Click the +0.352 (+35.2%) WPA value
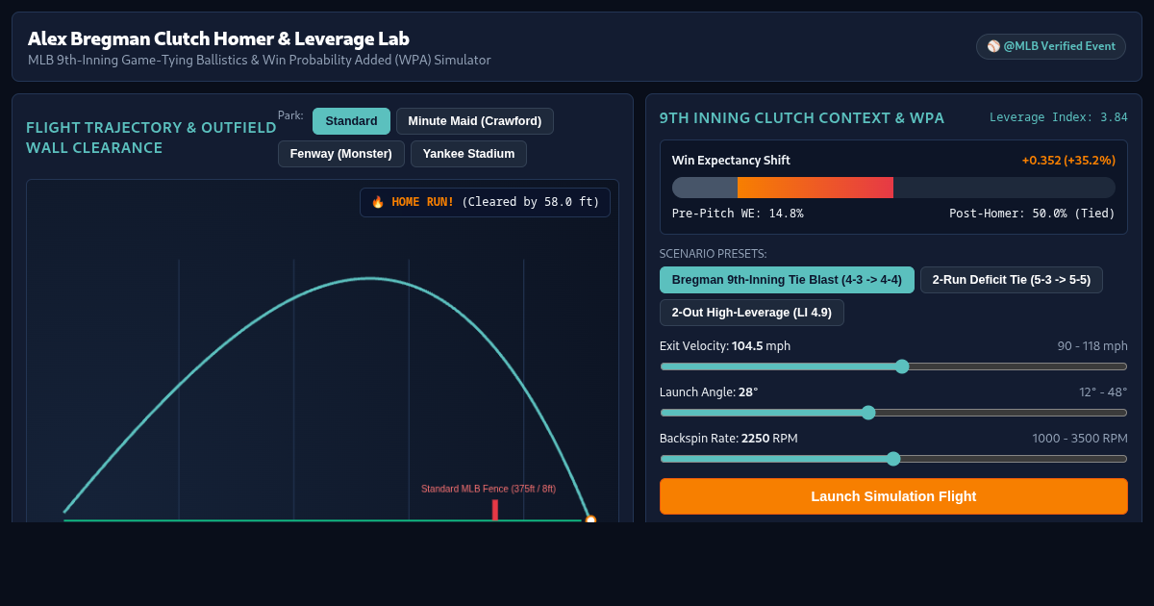The image size is (1154, 606). 1068,161
